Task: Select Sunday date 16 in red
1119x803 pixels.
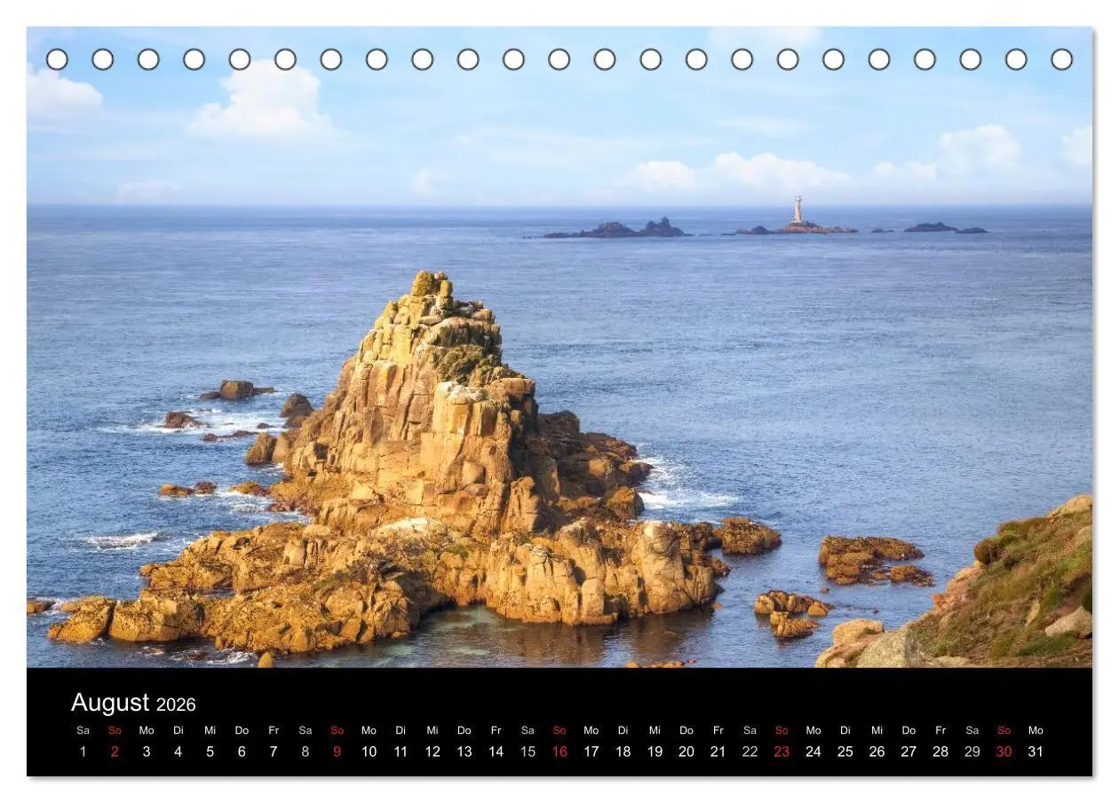Action: (559, 752)
